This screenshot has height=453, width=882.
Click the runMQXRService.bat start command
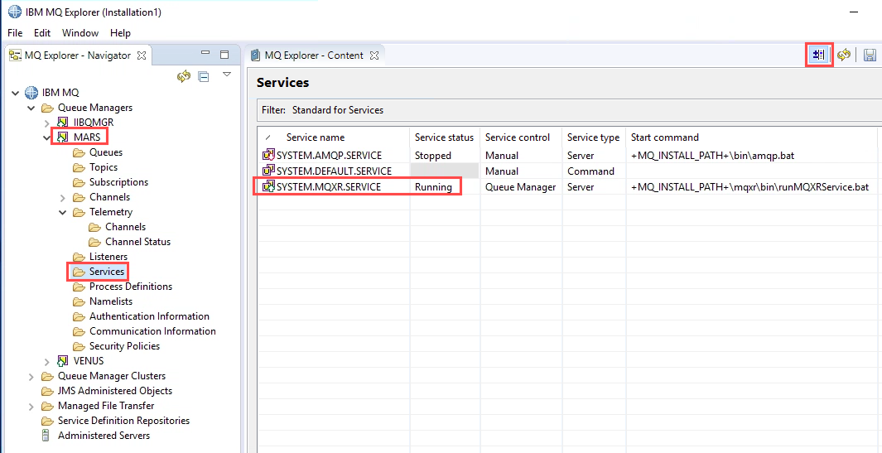click(749, 187)
